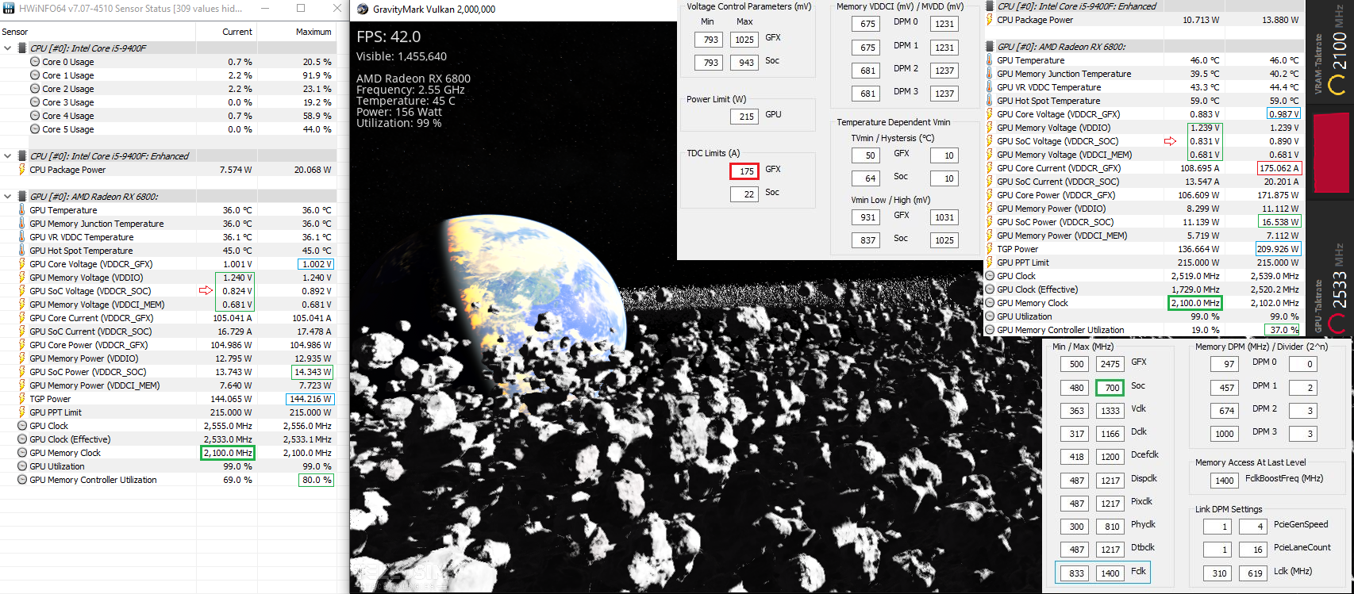Click the lightning icon beside CPU Package Power 7.574 W
The width and height of the screenshot is (1354, 594).
22,170
